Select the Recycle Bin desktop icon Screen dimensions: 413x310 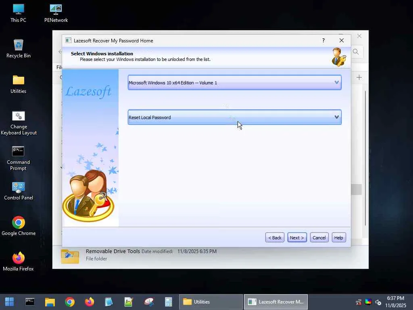click(19, 48)
